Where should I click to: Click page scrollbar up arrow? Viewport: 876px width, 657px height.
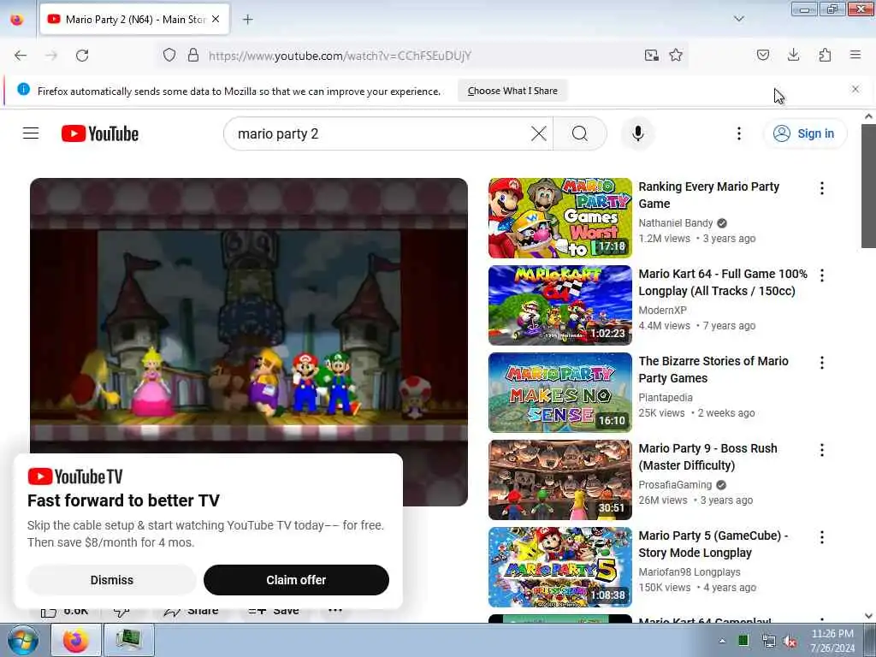click(868, 116)
